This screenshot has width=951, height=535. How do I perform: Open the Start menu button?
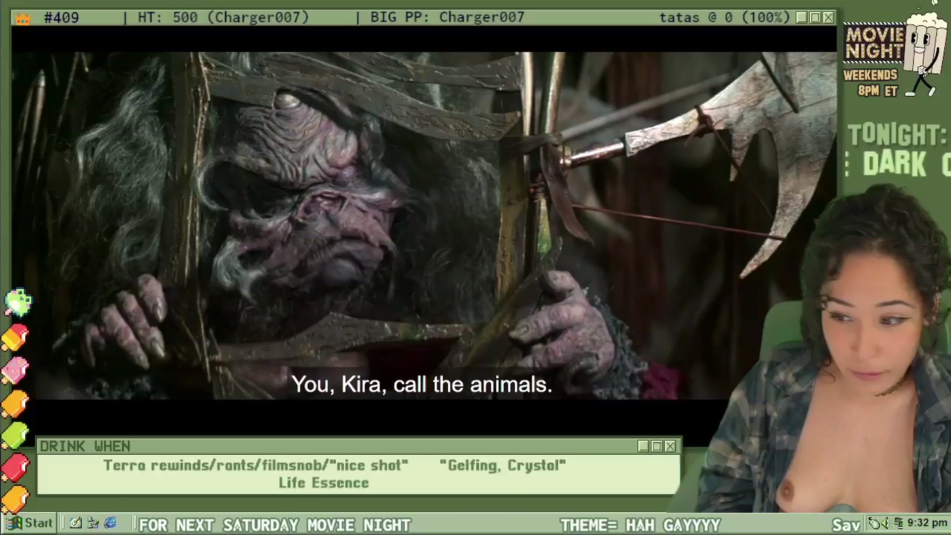pyautogui.click(x=29, y=523)
